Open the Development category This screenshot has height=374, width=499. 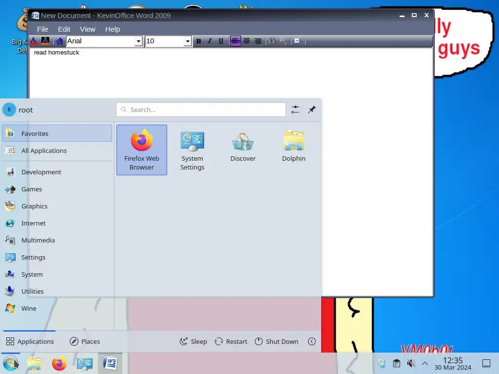point(57,172)
